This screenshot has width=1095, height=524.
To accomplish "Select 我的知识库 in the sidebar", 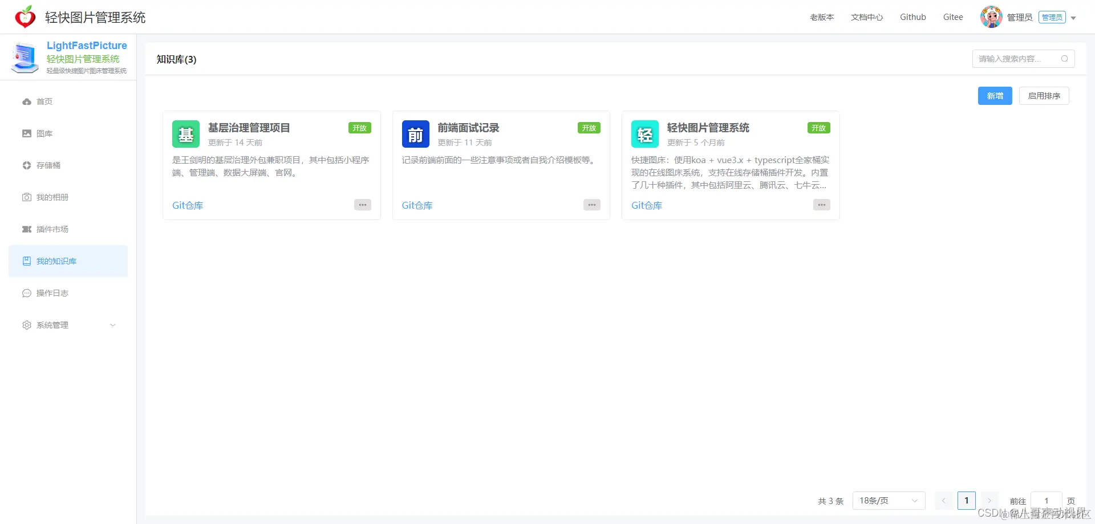I will point(56,261).
